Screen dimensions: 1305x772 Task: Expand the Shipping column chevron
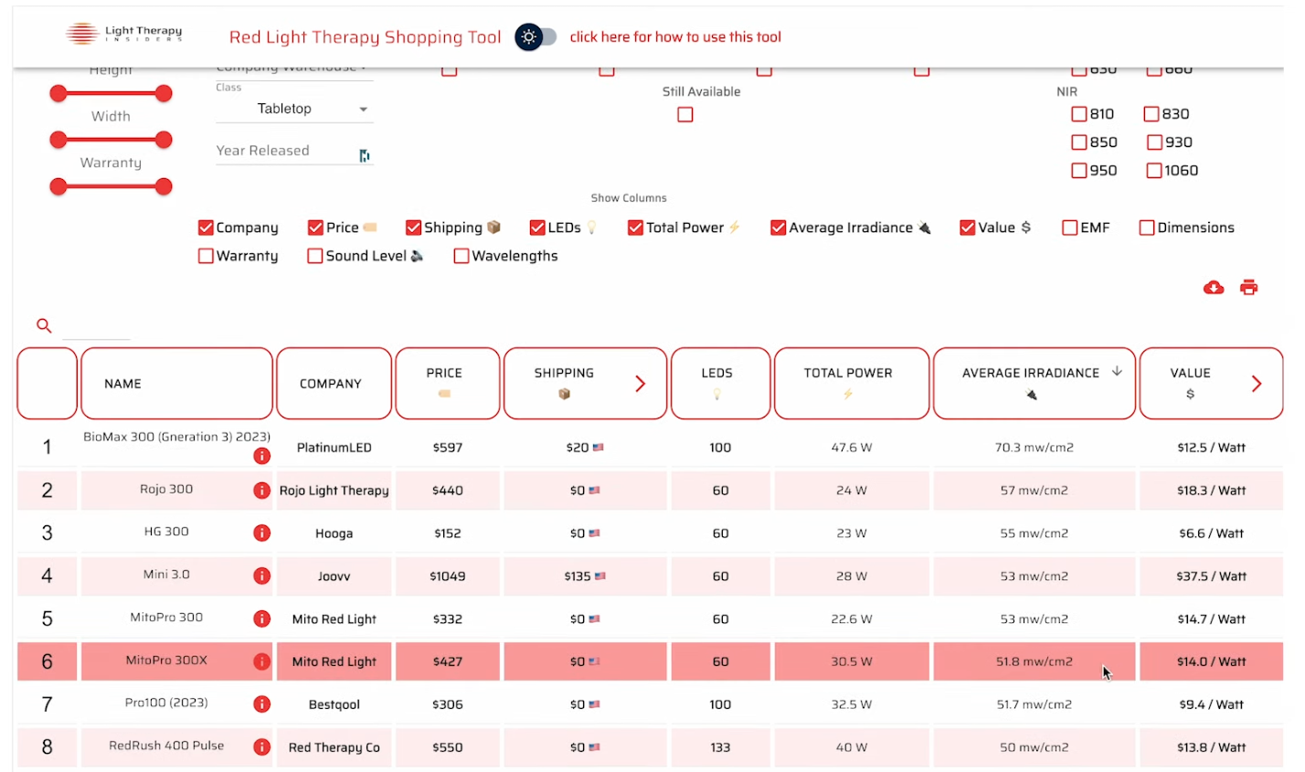coord(640,384)
